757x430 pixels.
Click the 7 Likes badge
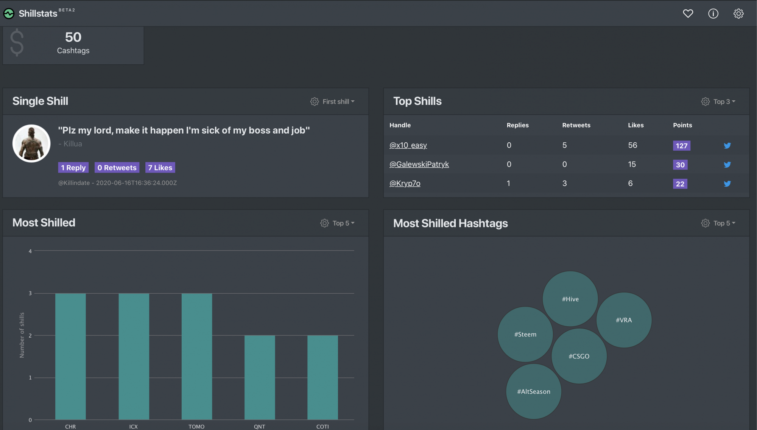coord(160,167)
